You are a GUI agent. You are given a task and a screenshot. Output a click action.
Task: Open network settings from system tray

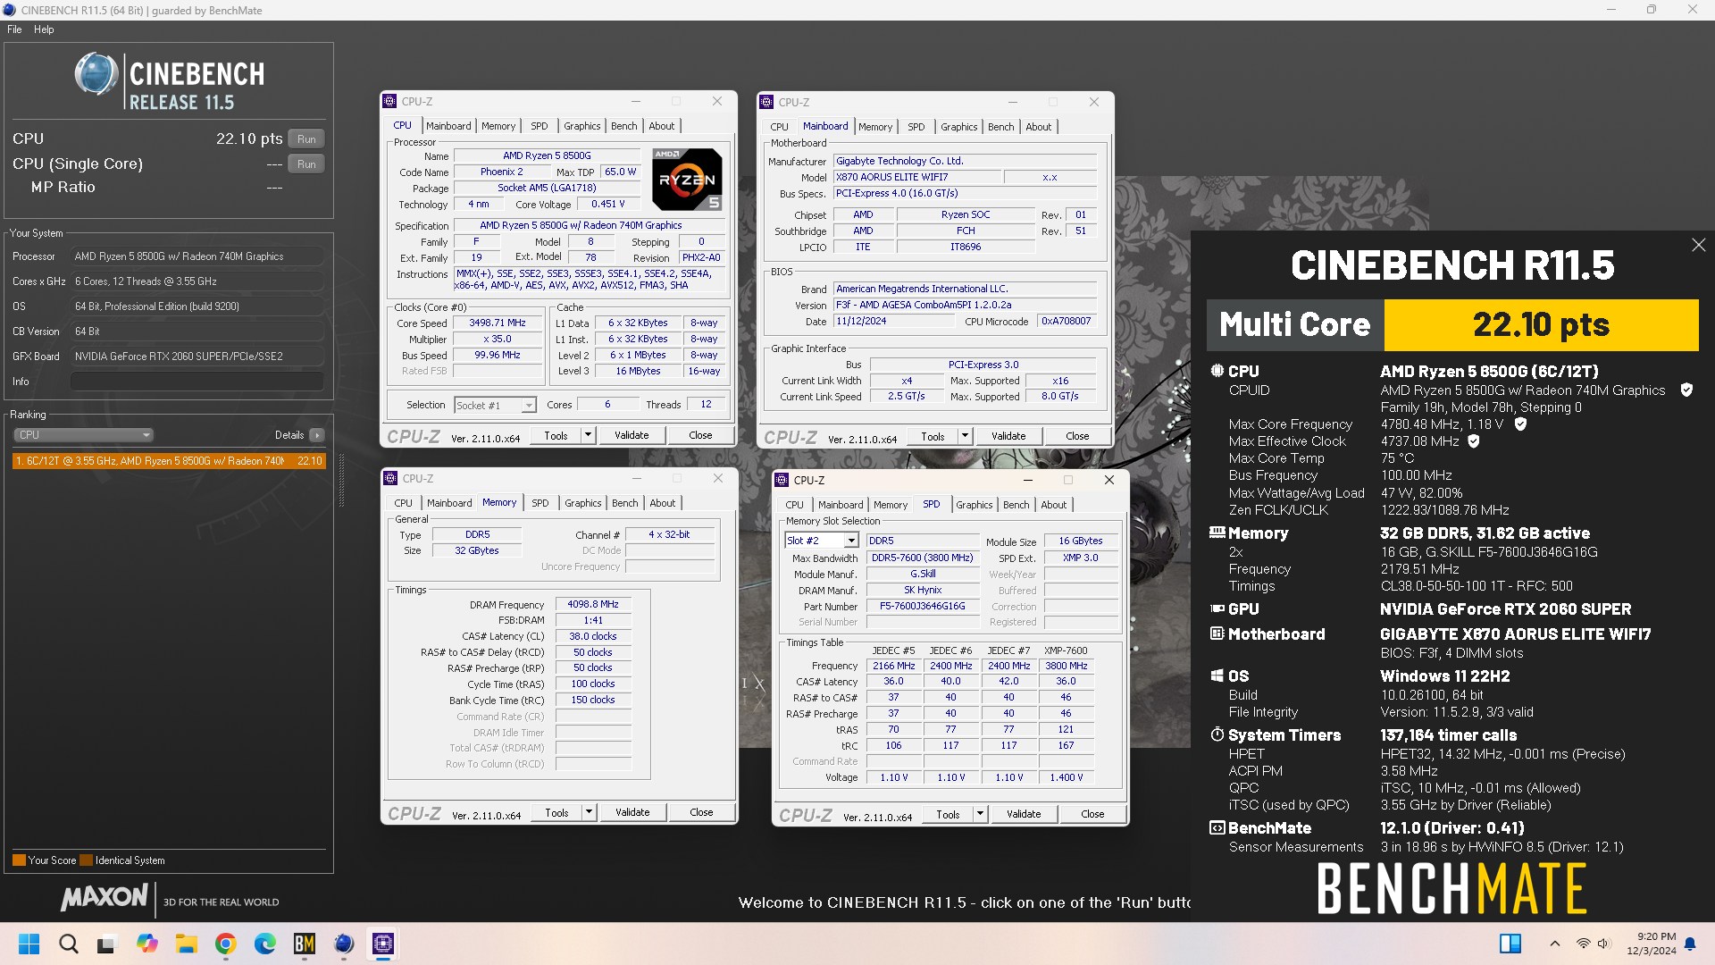pyautogui.click(x=1583, y=944)
